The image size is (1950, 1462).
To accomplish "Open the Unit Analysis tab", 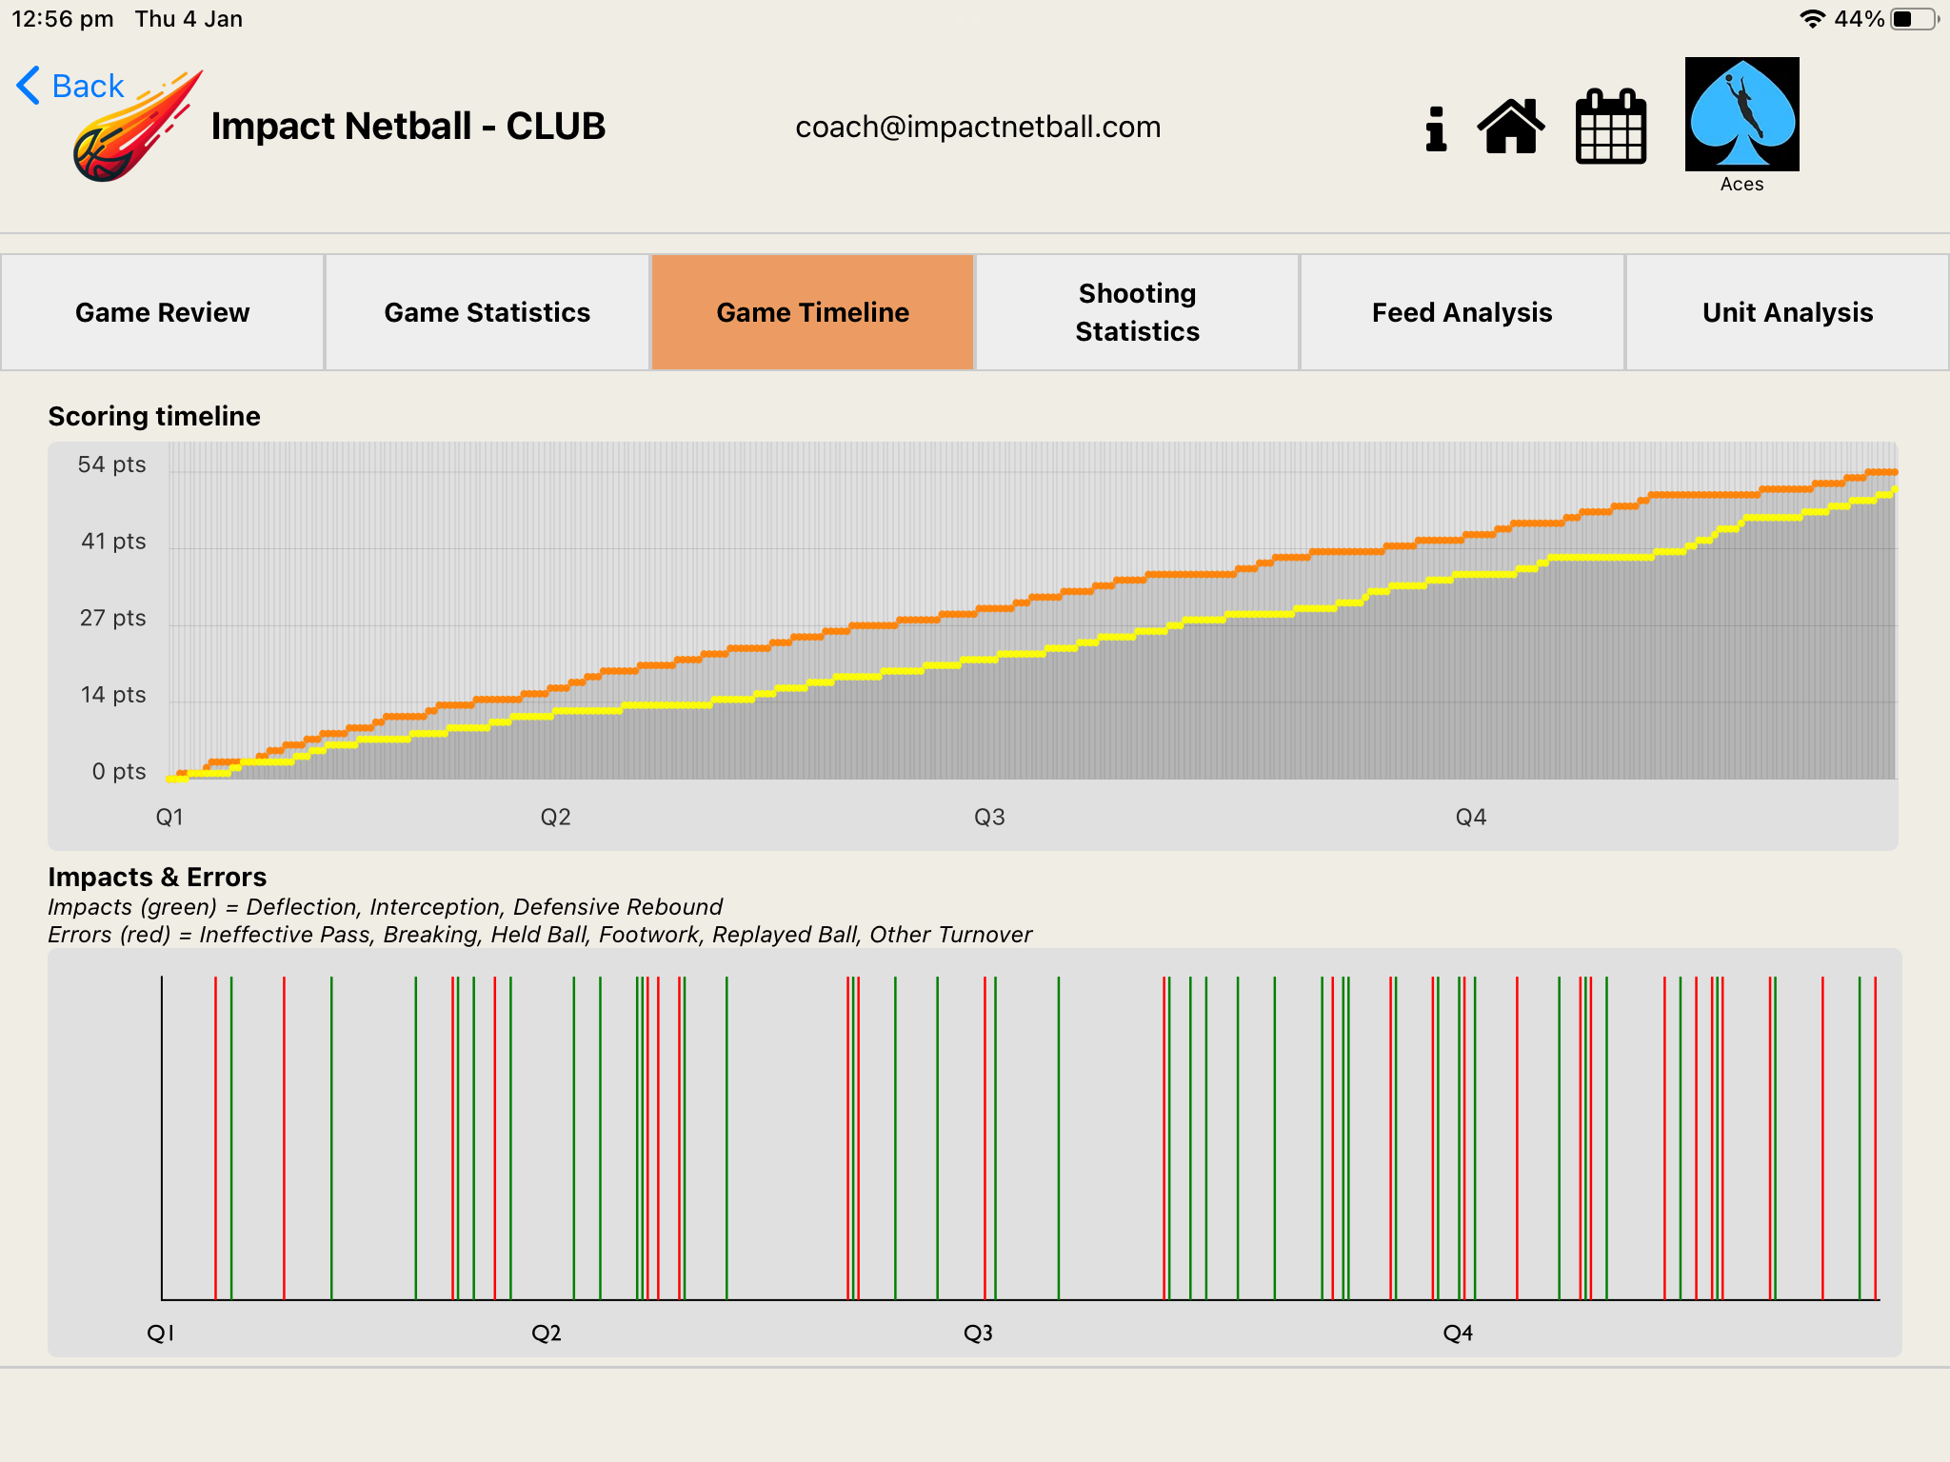I will tap(1786, 311).
